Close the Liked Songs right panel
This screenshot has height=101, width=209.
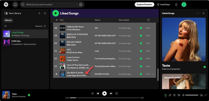(x=204, y=13)
